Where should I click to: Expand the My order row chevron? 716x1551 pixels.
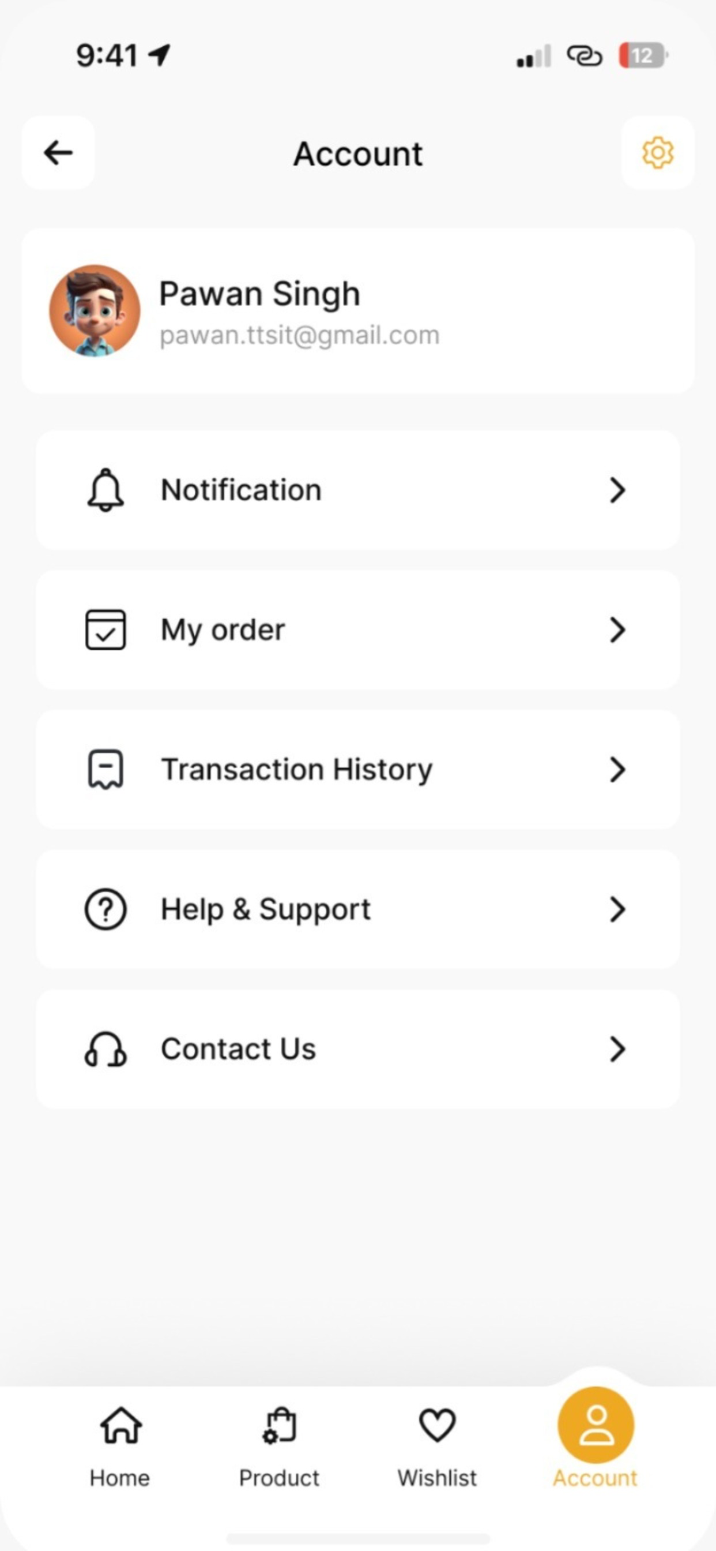[x=617, y=630]
